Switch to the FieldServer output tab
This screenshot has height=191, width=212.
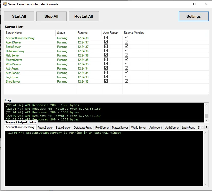pyautogui.click(x=102, y=128)
